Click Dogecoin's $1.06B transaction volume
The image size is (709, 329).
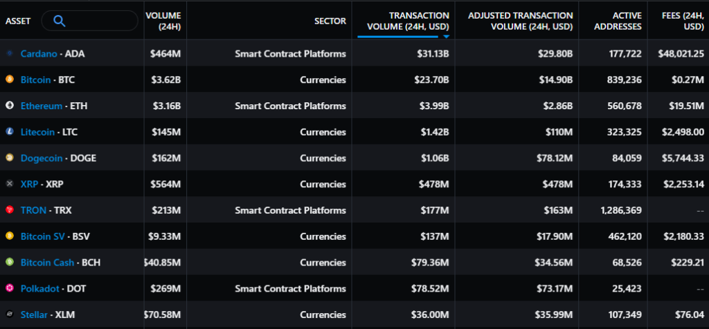tap(435, 158)
